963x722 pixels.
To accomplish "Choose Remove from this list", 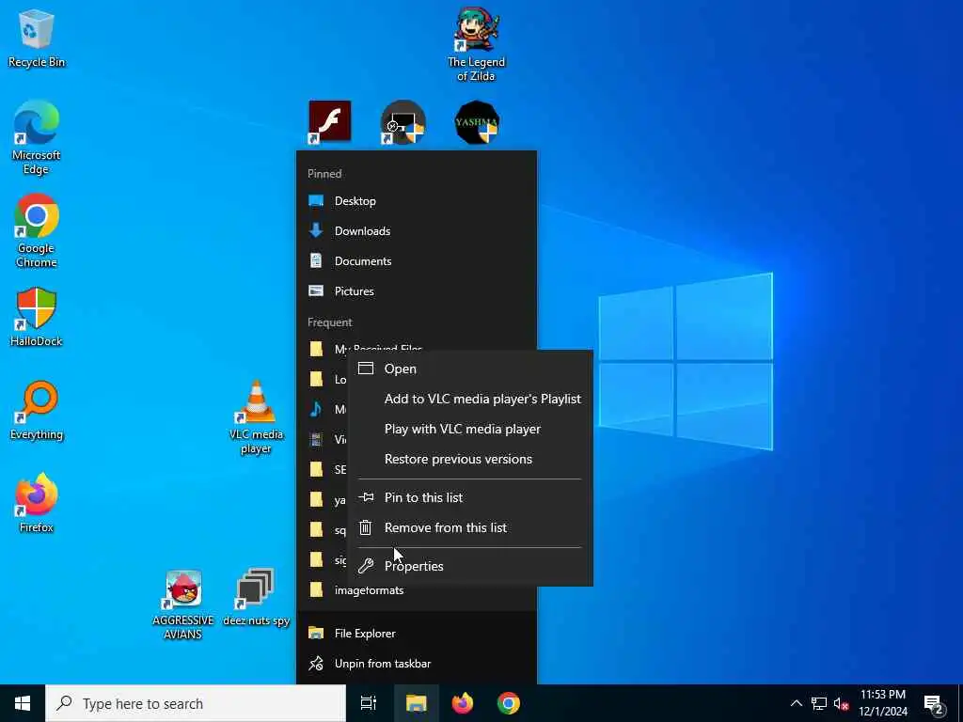I will tap(470, 527).
